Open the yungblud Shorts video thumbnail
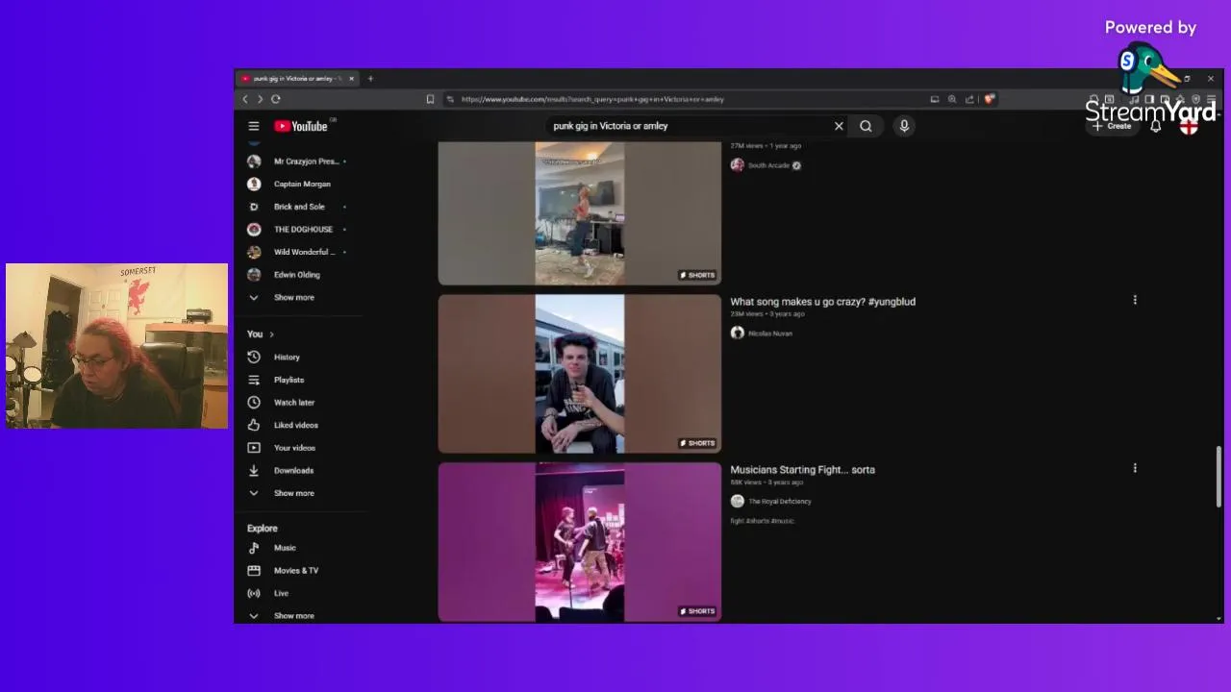This screenshot has height=692, width=1231. coord(579,374)
